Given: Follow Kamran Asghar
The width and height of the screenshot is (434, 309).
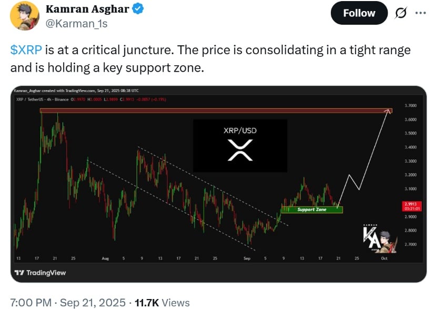Looking at the screenshot, I should coord(359,13).
